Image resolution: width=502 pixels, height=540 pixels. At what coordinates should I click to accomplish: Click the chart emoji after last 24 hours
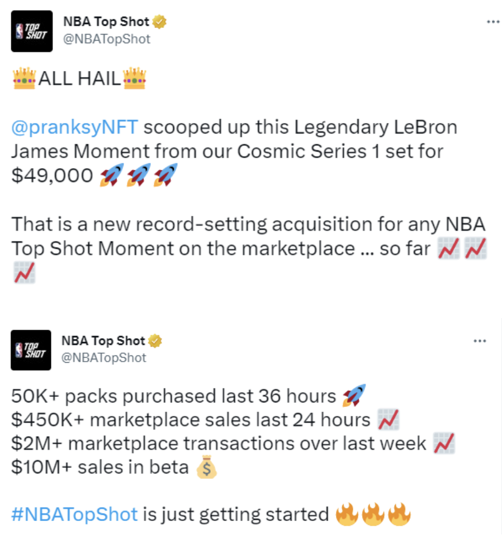coord(388,419)
